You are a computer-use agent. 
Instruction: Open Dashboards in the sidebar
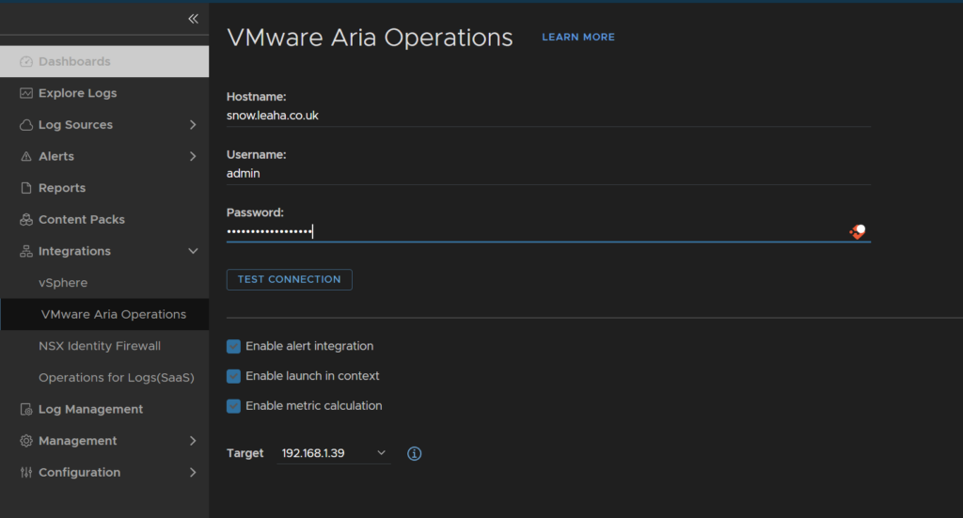coord(104,61)
